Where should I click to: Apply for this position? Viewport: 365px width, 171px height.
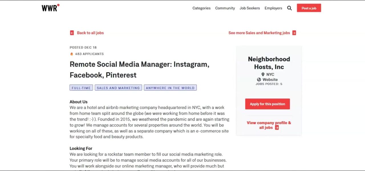(x=267, y=104)
